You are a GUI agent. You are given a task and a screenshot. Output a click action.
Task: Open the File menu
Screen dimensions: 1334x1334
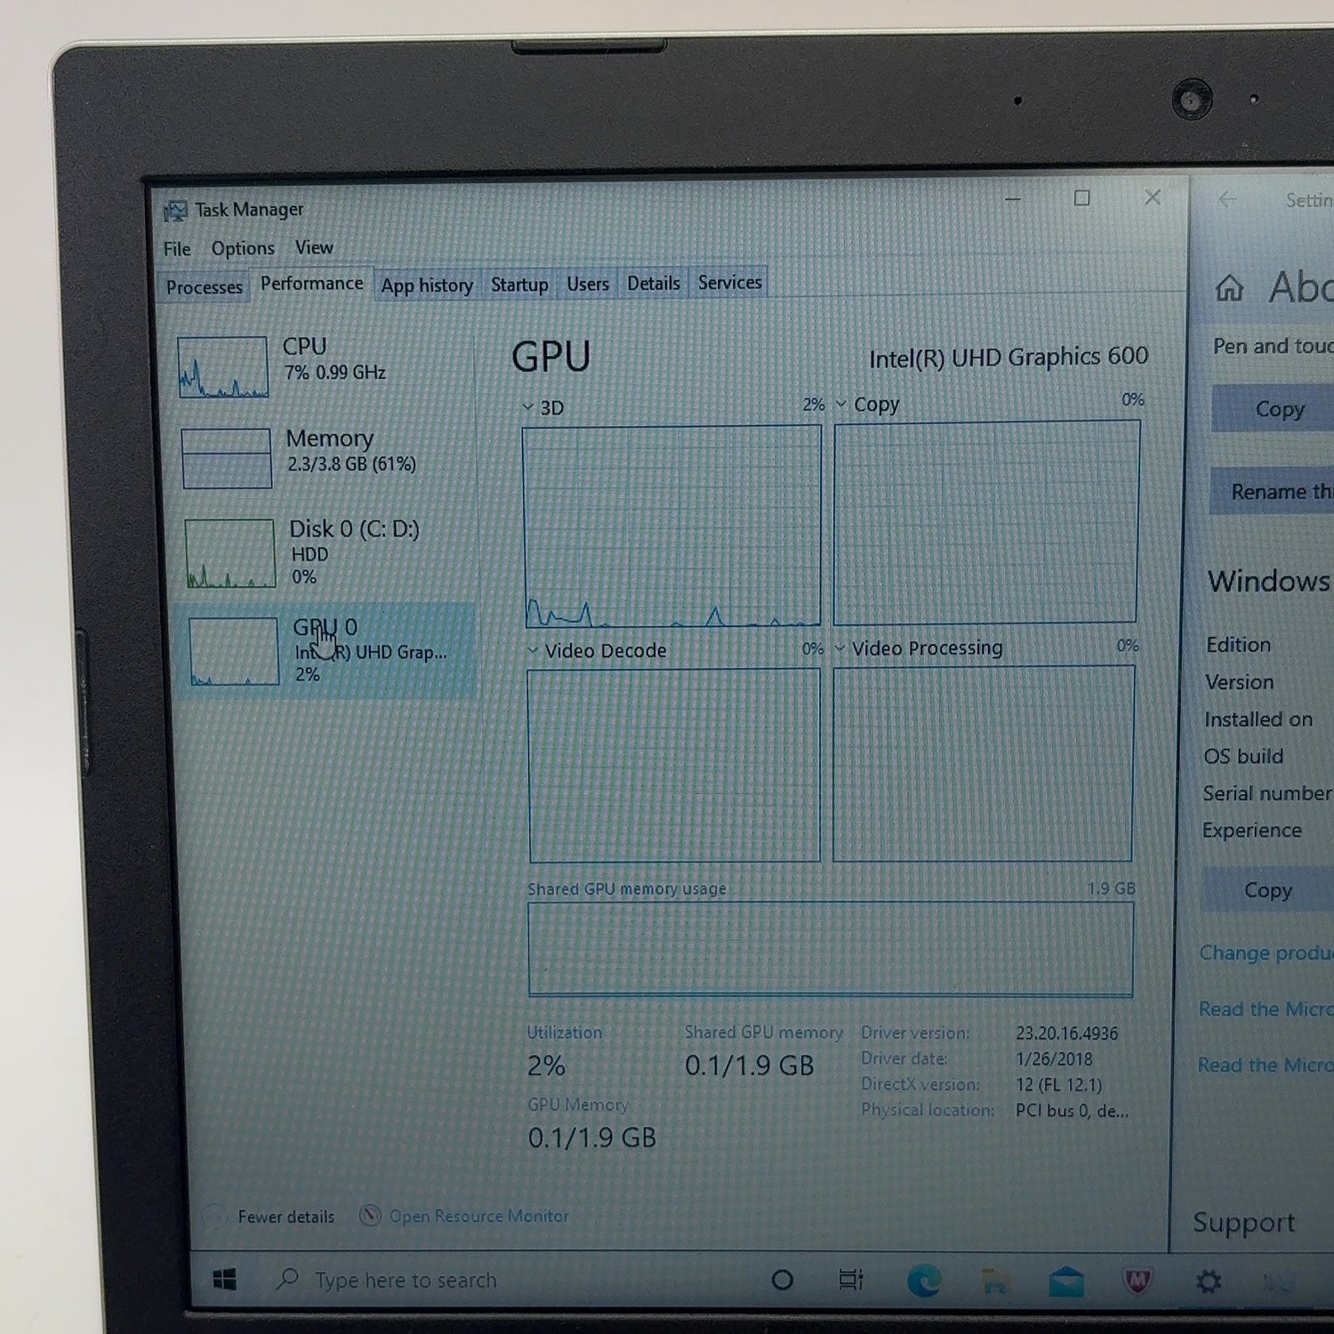click(x=177, y=249)
